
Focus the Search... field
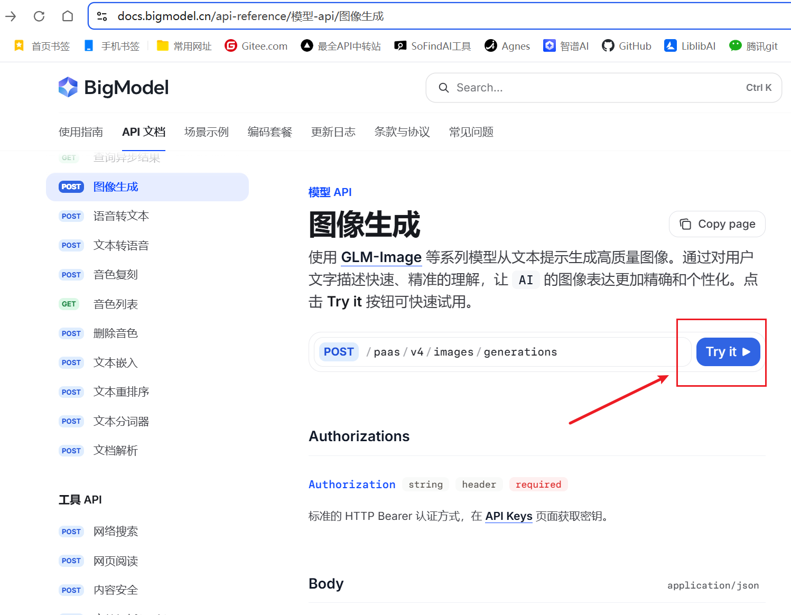[603, 88]
